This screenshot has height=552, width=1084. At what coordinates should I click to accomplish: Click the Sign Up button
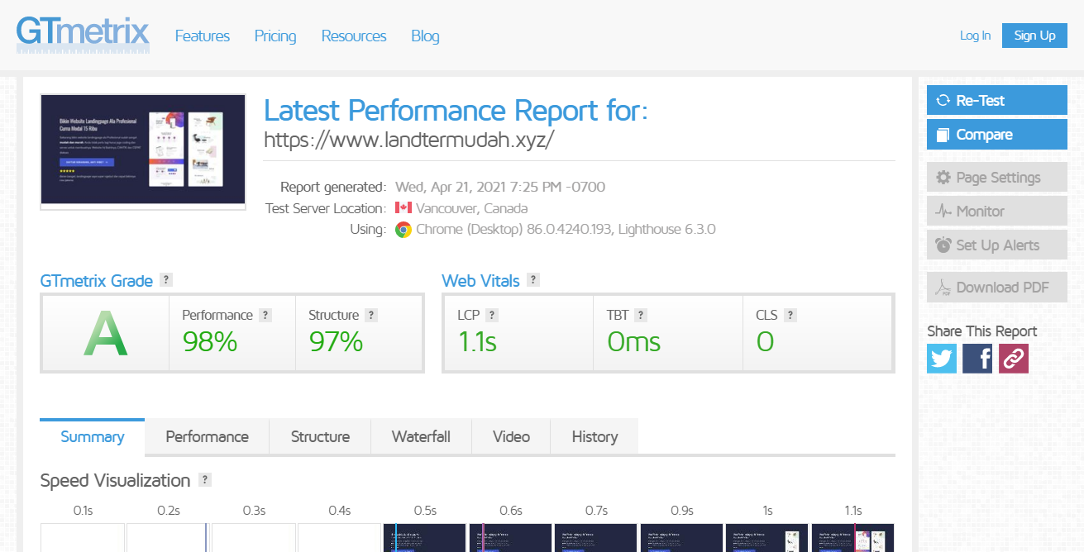tap(1034, 36)
